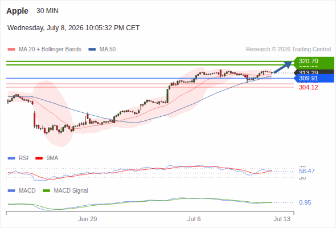Image resolution: width=336 pixels, height=228 pixels.
Task: Click the MACD value 0.95
Action: [x=305, y=202]
